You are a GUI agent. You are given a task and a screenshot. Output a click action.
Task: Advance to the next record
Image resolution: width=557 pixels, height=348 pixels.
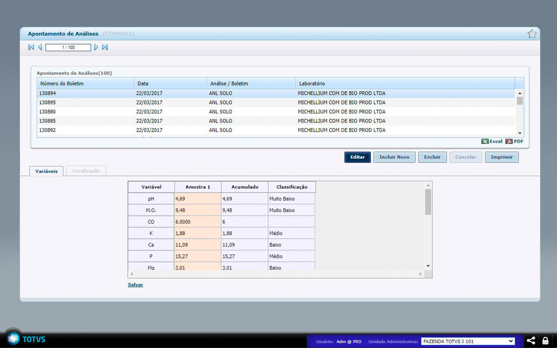[96, 47]
